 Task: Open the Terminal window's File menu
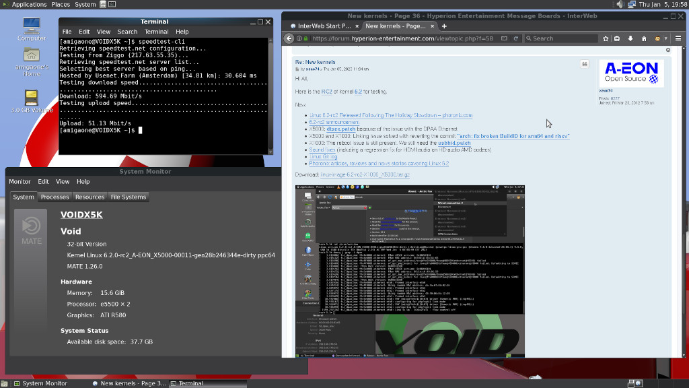(x=67, y=32)
